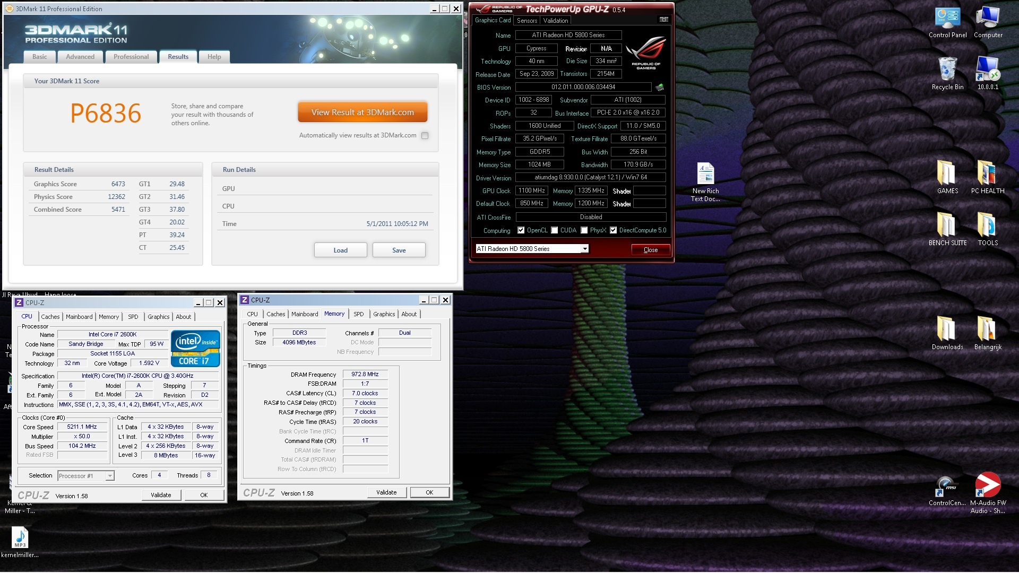Click Close button in GPU-Z
The image size is (1019, 573).
click(x=651, y=250)
